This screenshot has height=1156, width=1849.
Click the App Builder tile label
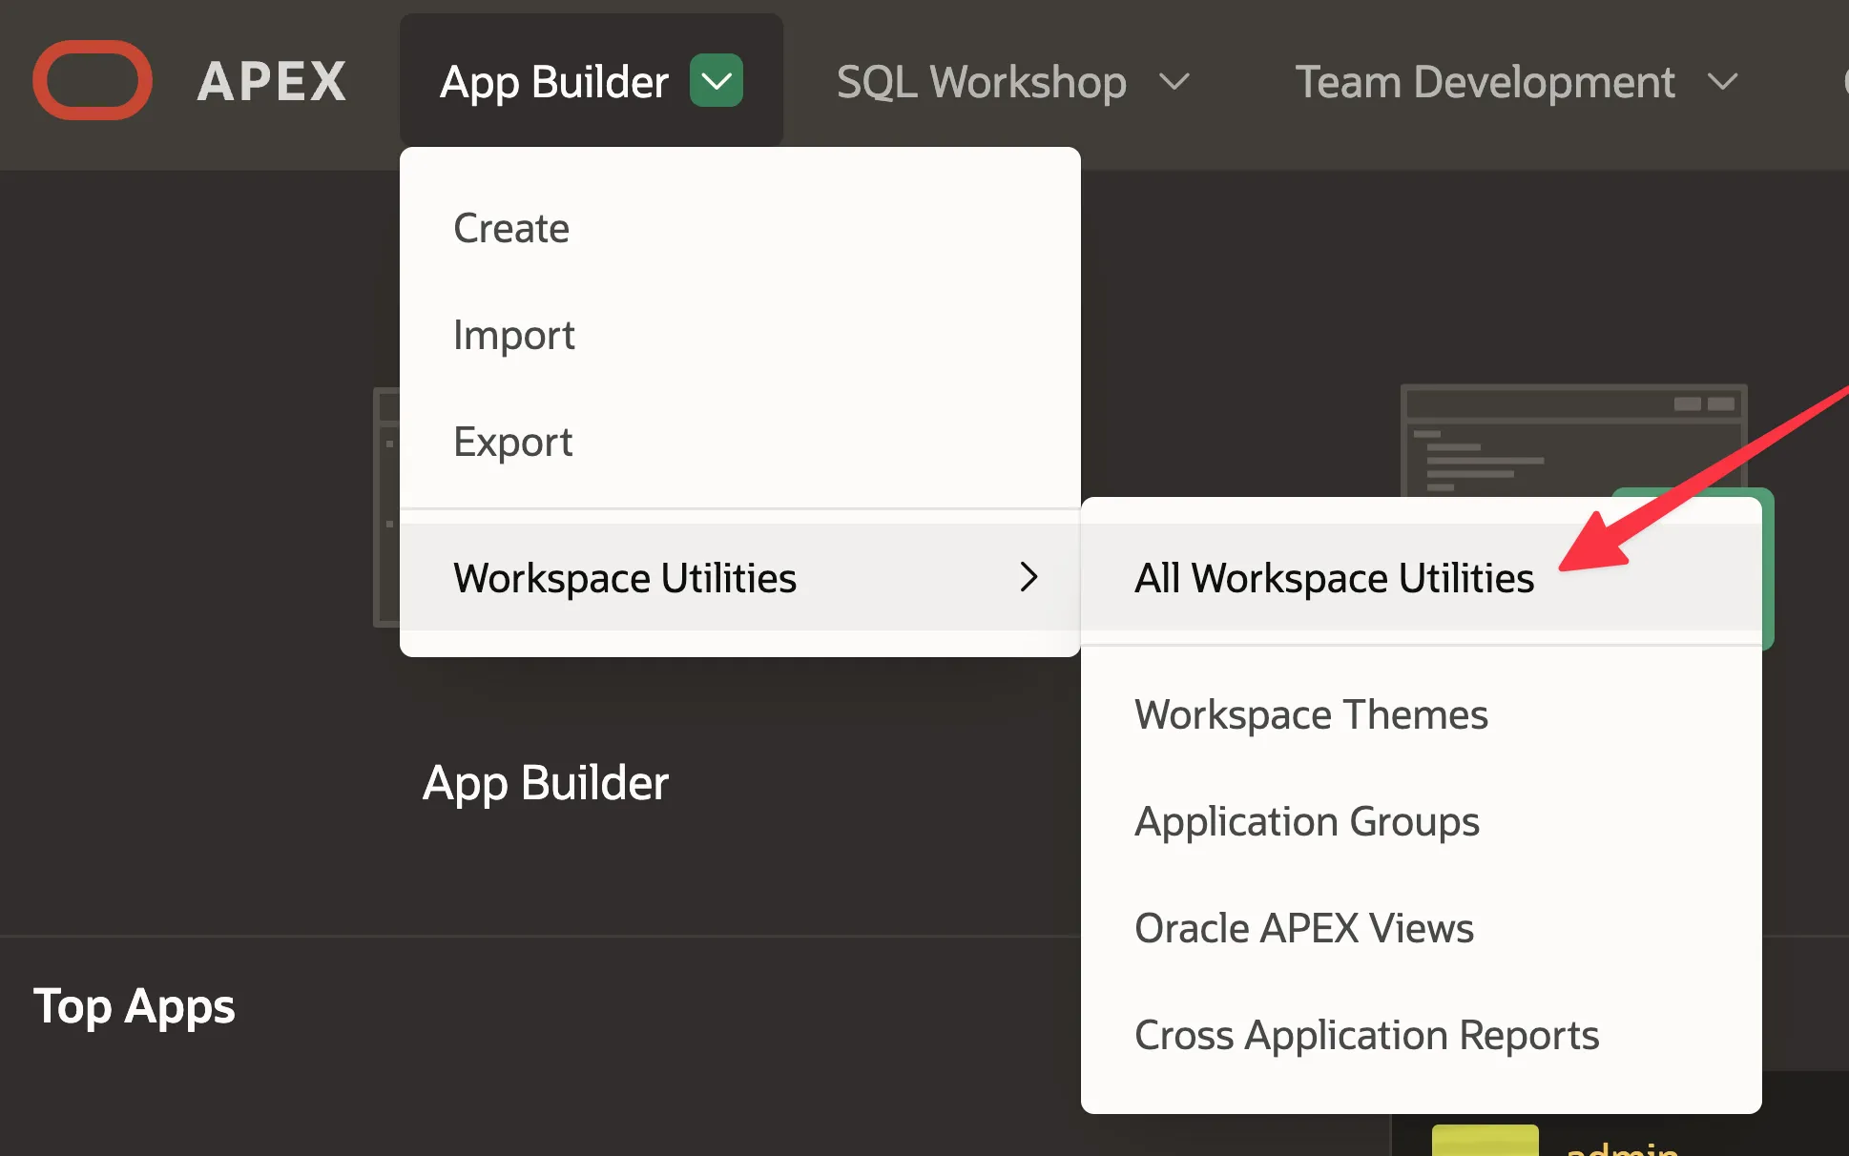pos(546,783)
